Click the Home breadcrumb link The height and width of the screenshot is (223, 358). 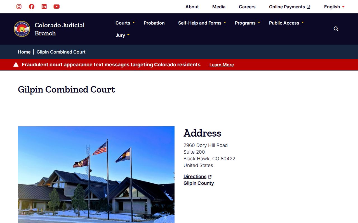(x=24, y=52)
